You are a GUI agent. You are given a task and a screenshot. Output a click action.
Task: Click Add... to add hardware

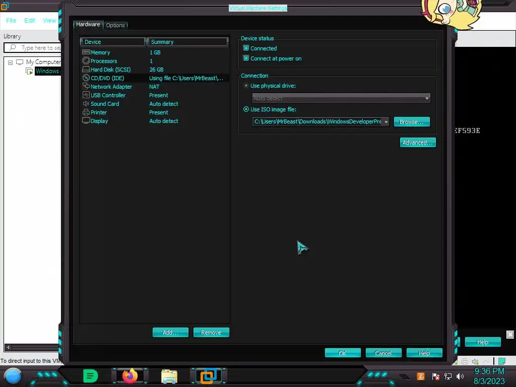tap(170, 333)
